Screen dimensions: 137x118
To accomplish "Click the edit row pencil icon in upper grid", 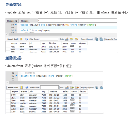I will [67, 39].
